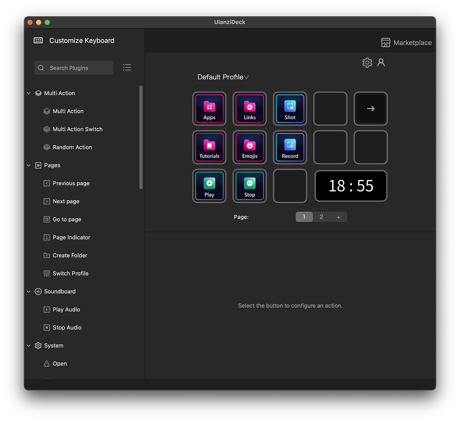Screen dimensions: 460x422
Task: Select the Switch Profile label
Action: pos(71,274)
